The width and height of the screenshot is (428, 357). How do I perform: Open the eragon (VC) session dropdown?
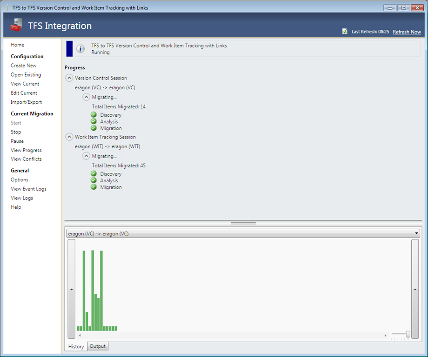[x=416, y=233]
